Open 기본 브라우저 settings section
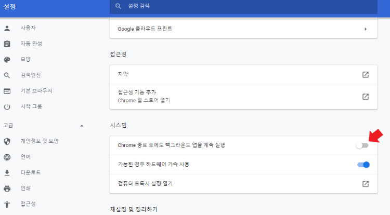The width and height of the screenshot is (390, 215). tap(36, 91)
